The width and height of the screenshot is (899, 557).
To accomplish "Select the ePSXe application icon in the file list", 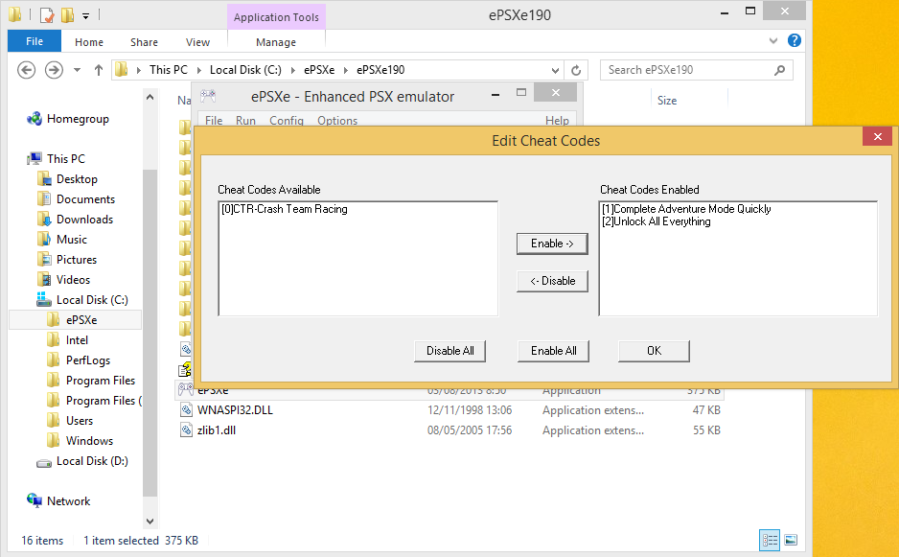I will pos(187,389).
